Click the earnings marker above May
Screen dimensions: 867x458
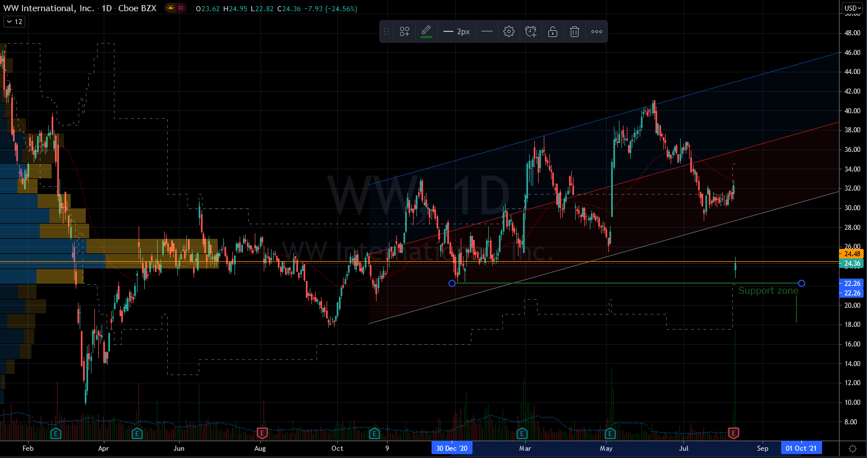click(610, 433)
